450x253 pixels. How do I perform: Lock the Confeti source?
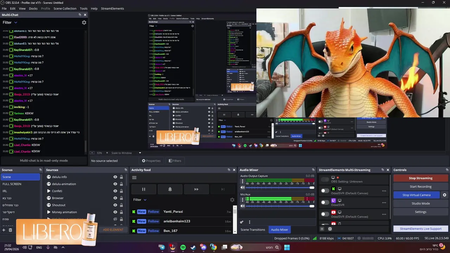(x=121, y=191)
